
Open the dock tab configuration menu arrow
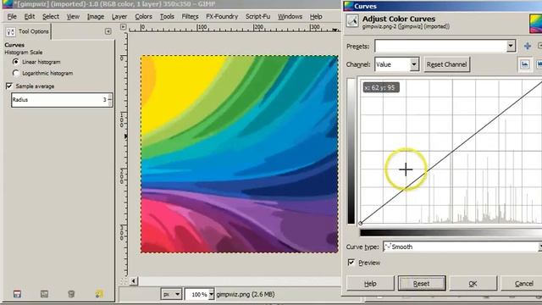click(x=108, y=31)
